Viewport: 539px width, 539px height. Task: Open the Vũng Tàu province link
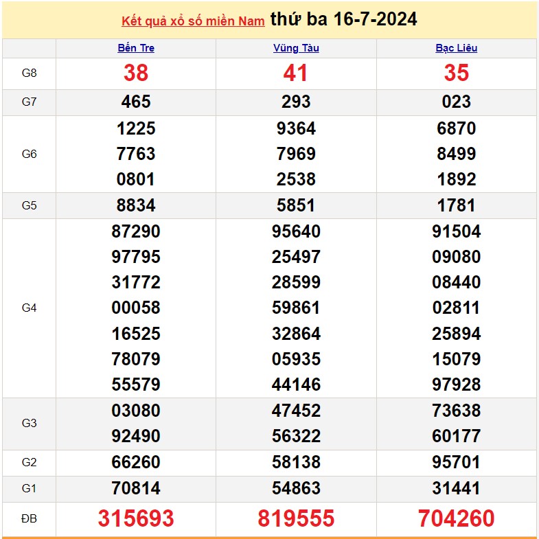pos(296,48)
